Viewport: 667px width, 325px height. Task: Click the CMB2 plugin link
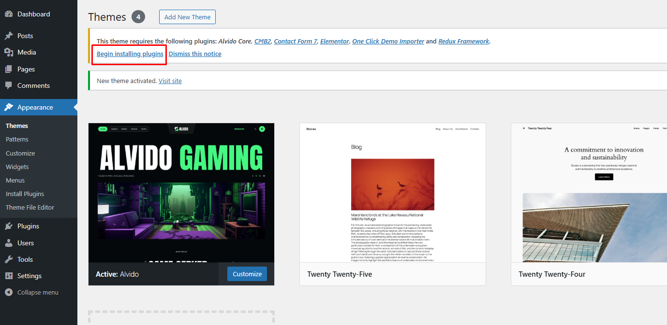262,42
